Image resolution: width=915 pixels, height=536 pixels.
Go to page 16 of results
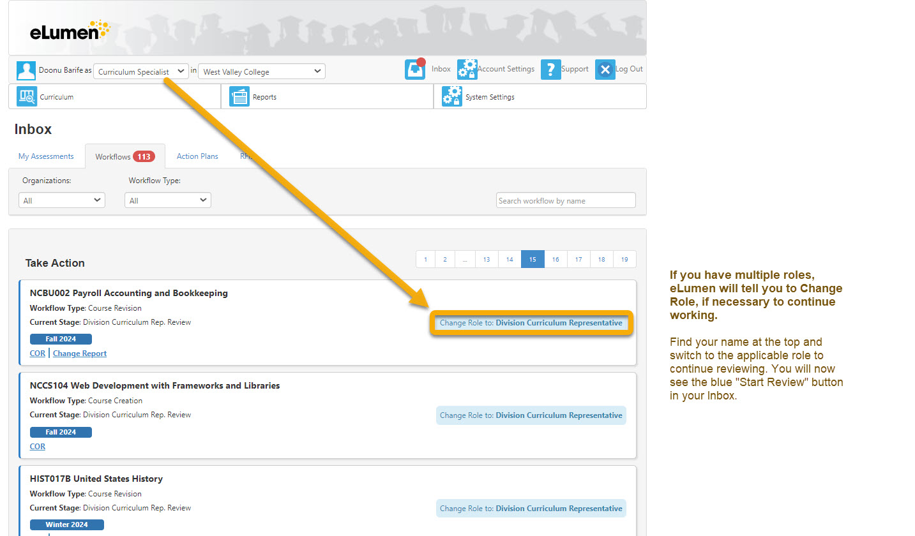click(556, 259)
